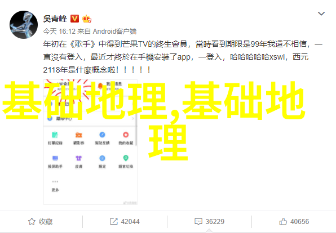The height and width of the screenshot is (233, 336).
Task: Repost via the share icon showing 42044
Action: tap(125, 221)
